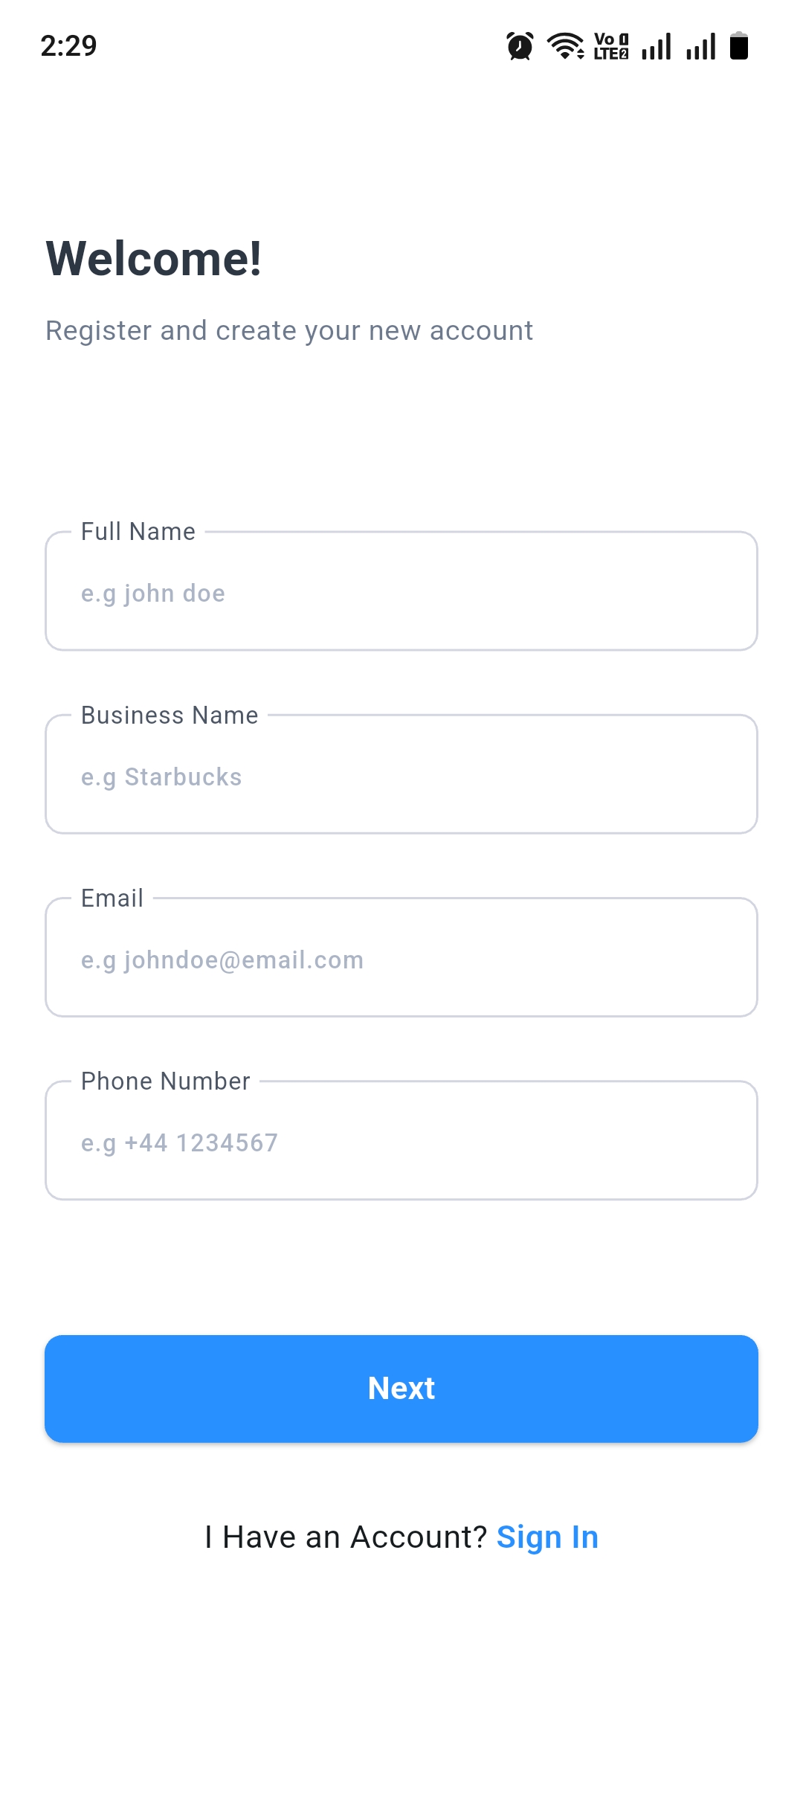The width and height of the screenshot is (803, 1794).
Task: Focus the 'e.g john doe' text field
Action: (401, 594)
